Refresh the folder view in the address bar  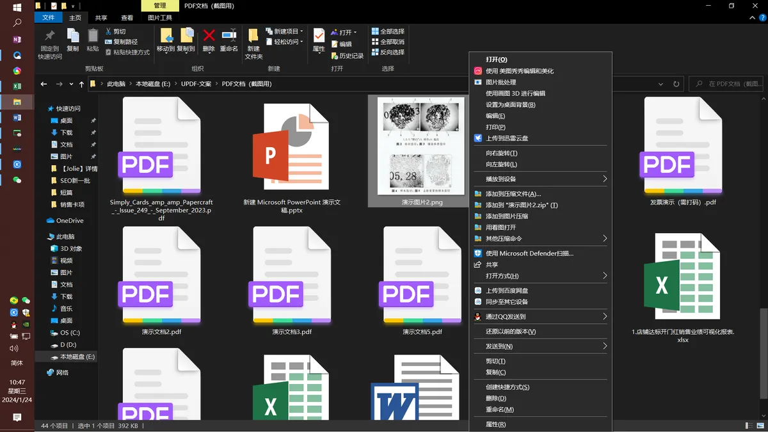coord(676,84)
